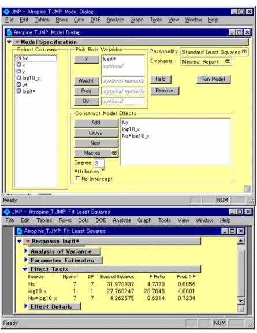Click the By optional field

pyautogui.click(x=123, y=101)
